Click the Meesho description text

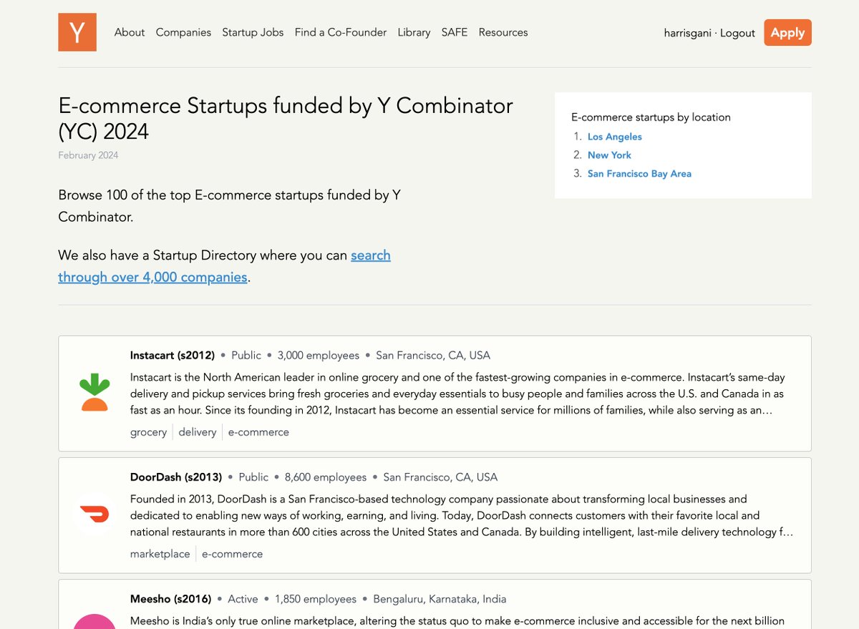pyautogui.click(x=457, y=621)
